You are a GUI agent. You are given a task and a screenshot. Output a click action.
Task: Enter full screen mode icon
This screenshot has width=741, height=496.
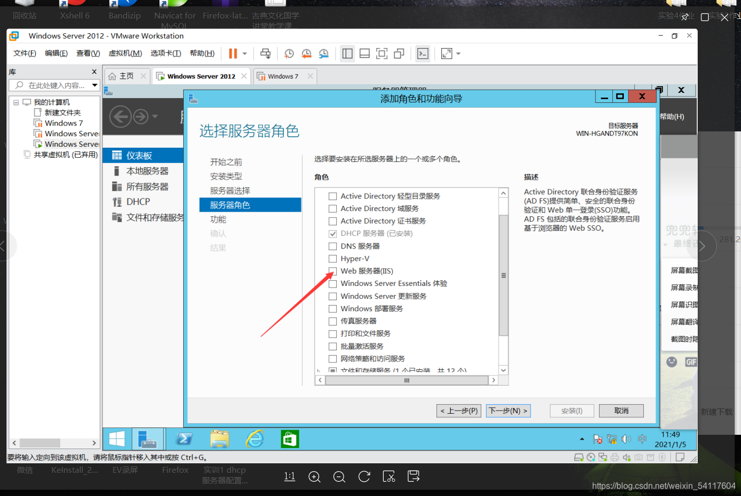click(382, 53)
